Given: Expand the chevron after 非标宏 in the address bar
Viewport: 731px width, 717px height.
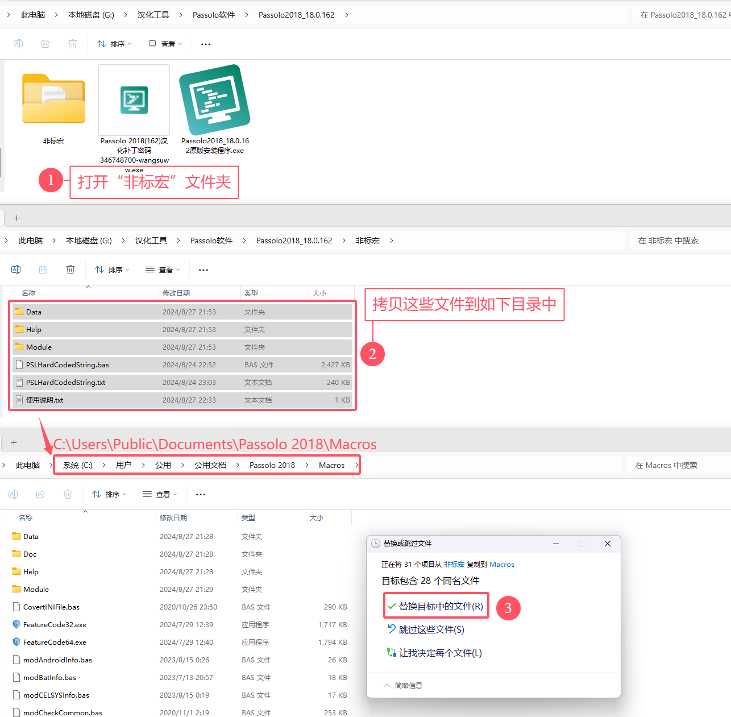Looking at the screenshot, I should (392, 241).
